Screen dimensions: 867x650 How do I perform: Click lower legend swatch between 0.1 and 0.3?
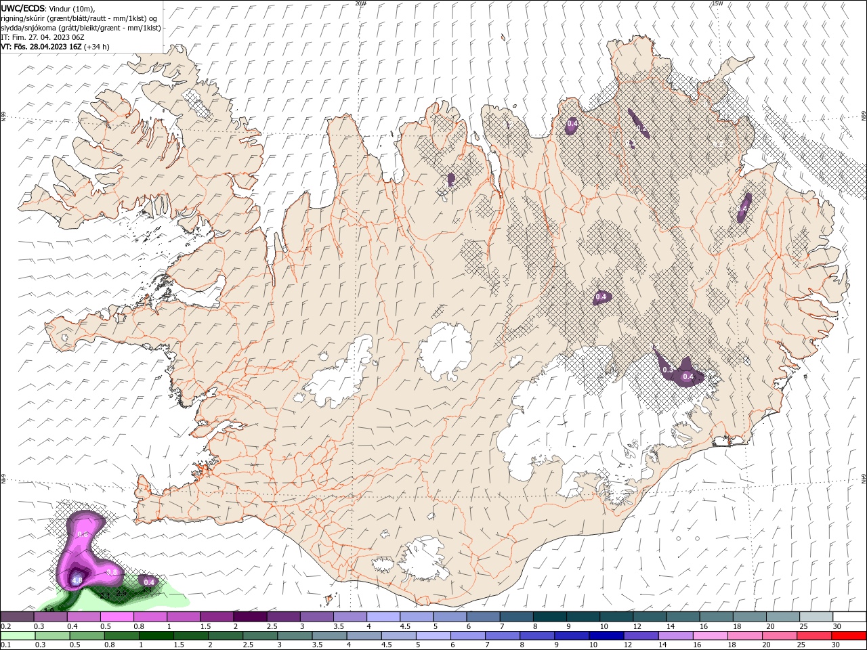click(17, 636)
